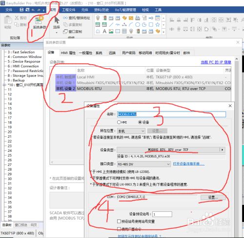Expand tree node 10: 窗口_010开机画面

pos(4,85)
